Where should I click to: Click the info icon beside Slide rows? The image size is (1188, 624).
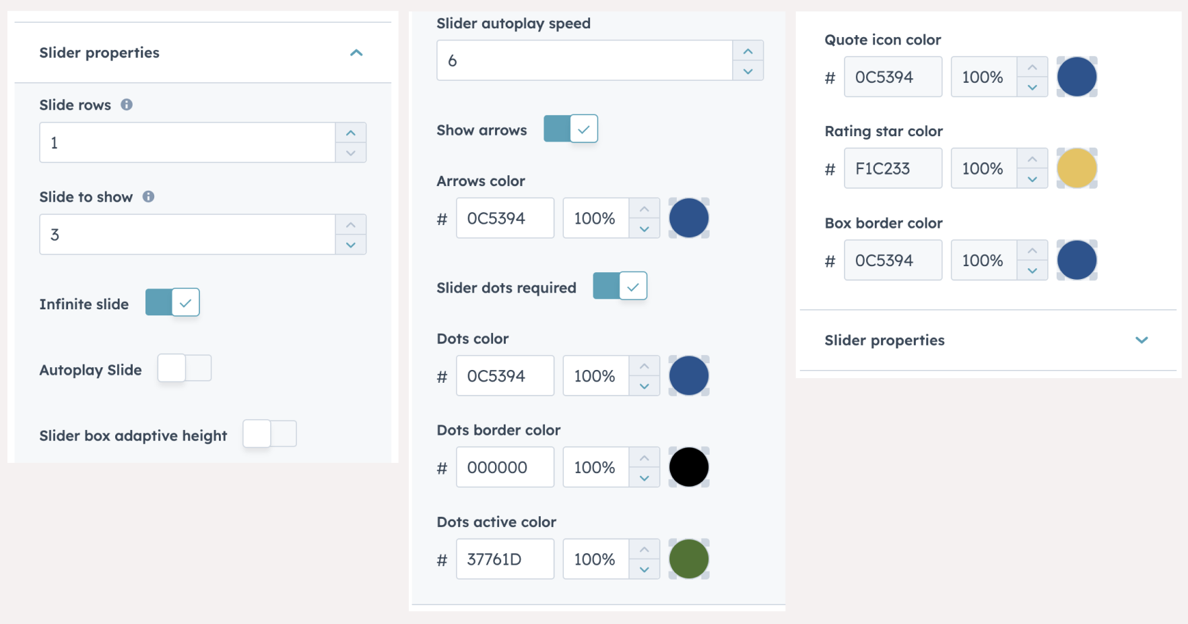point(127,104)
